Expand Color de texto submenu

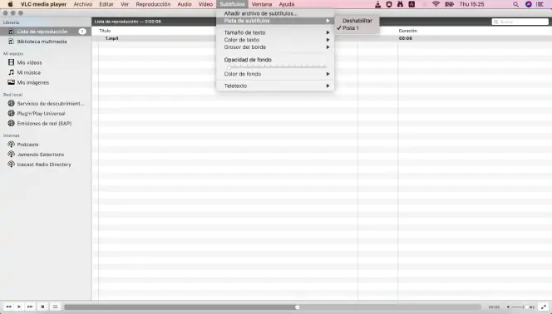tap(275, 40)
